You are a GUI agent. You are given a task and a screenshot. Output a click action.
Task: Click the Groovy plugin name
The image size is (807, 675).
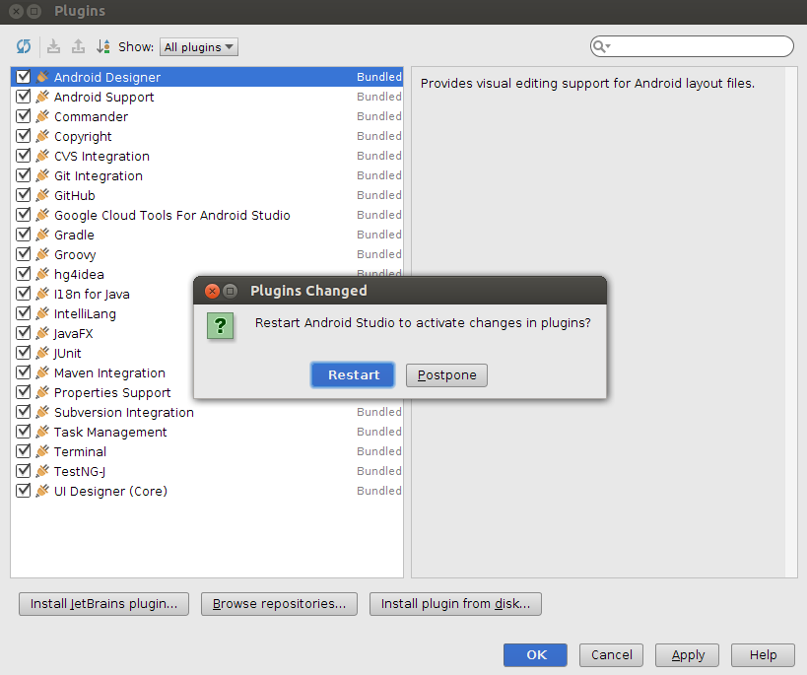[x=75, y=255]
